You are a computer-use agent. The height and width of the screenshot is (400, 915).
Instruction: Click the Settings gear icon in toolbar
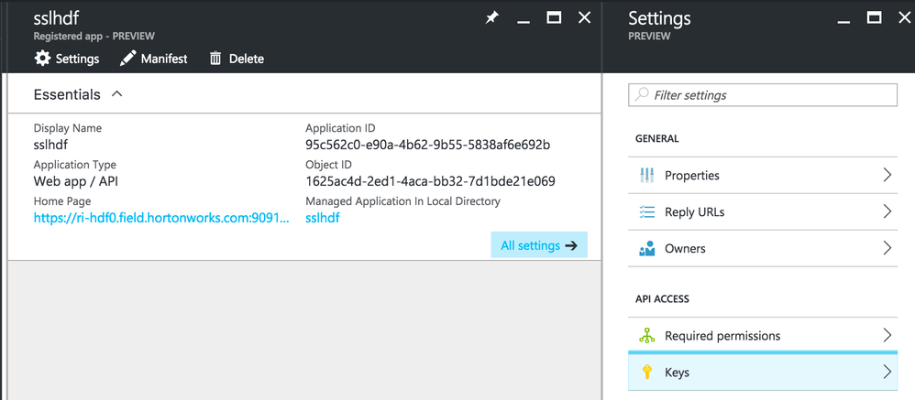42,59
